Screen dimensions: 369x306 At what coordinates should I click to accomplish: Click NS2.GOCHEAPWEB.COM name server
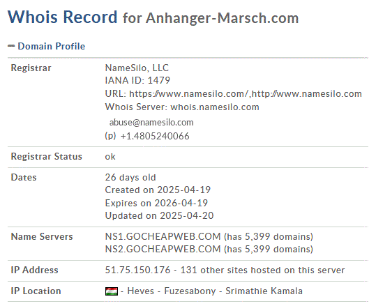click(163, 249)
